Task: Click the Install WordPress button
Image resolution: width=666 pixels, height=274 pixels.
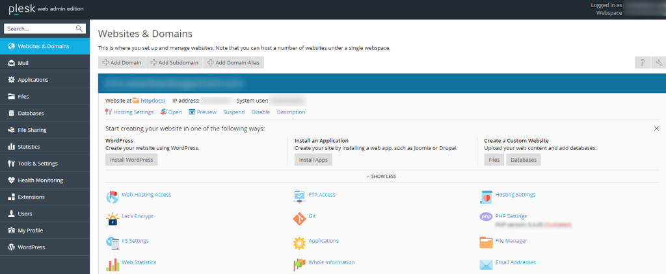Action: [x=131, y=160]
